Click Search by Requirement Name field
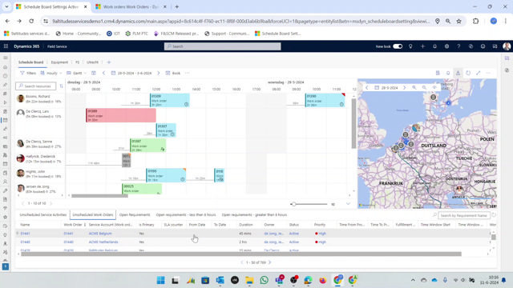Viewport: 513px width, 288px height. coord(464,215)
